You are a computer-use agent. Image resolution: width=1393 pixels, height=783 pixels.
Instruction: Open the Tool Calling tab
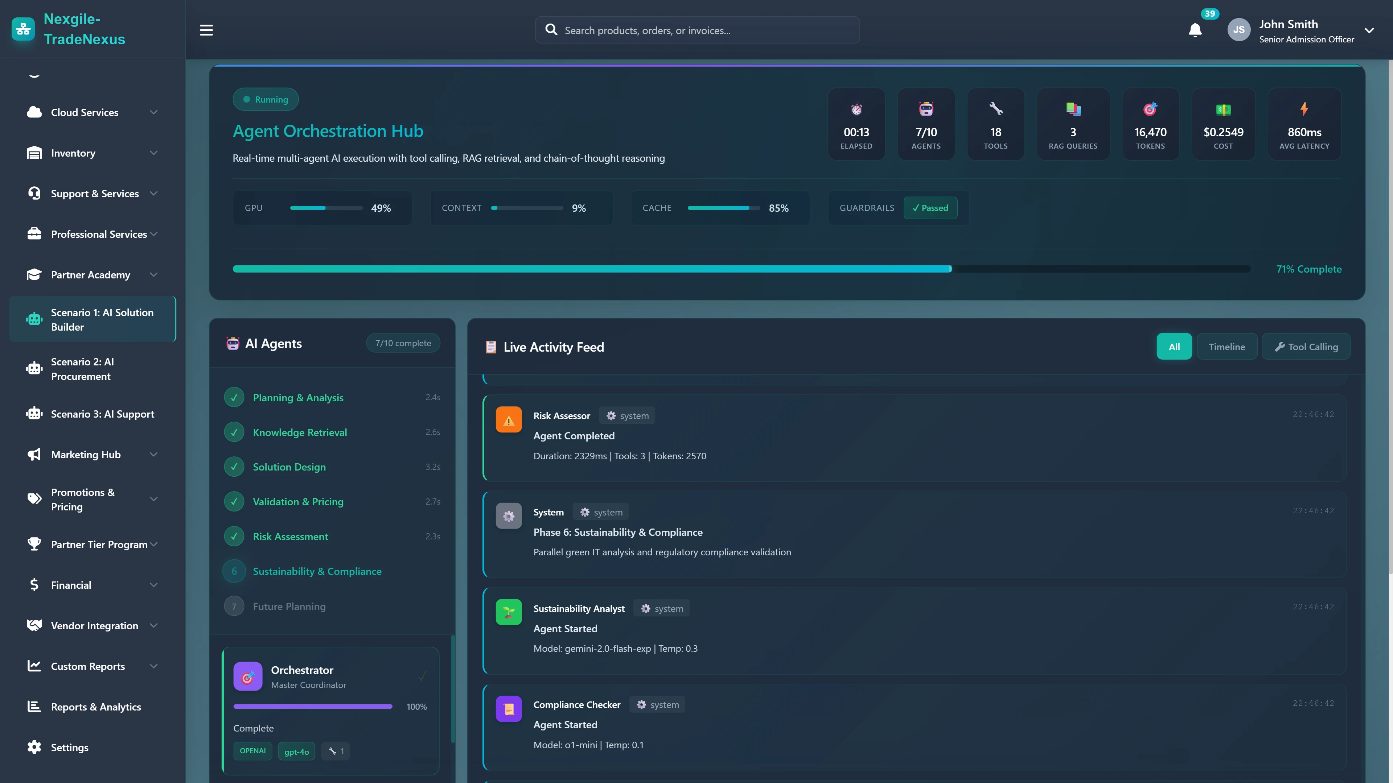1306,347
